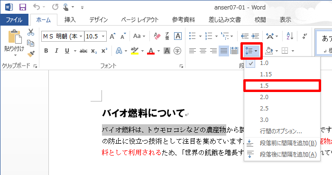Click the Clear All Formatting eraser icon
This screenshot has width=332, height=175.
pyautogui.click(x=157, y=36)
